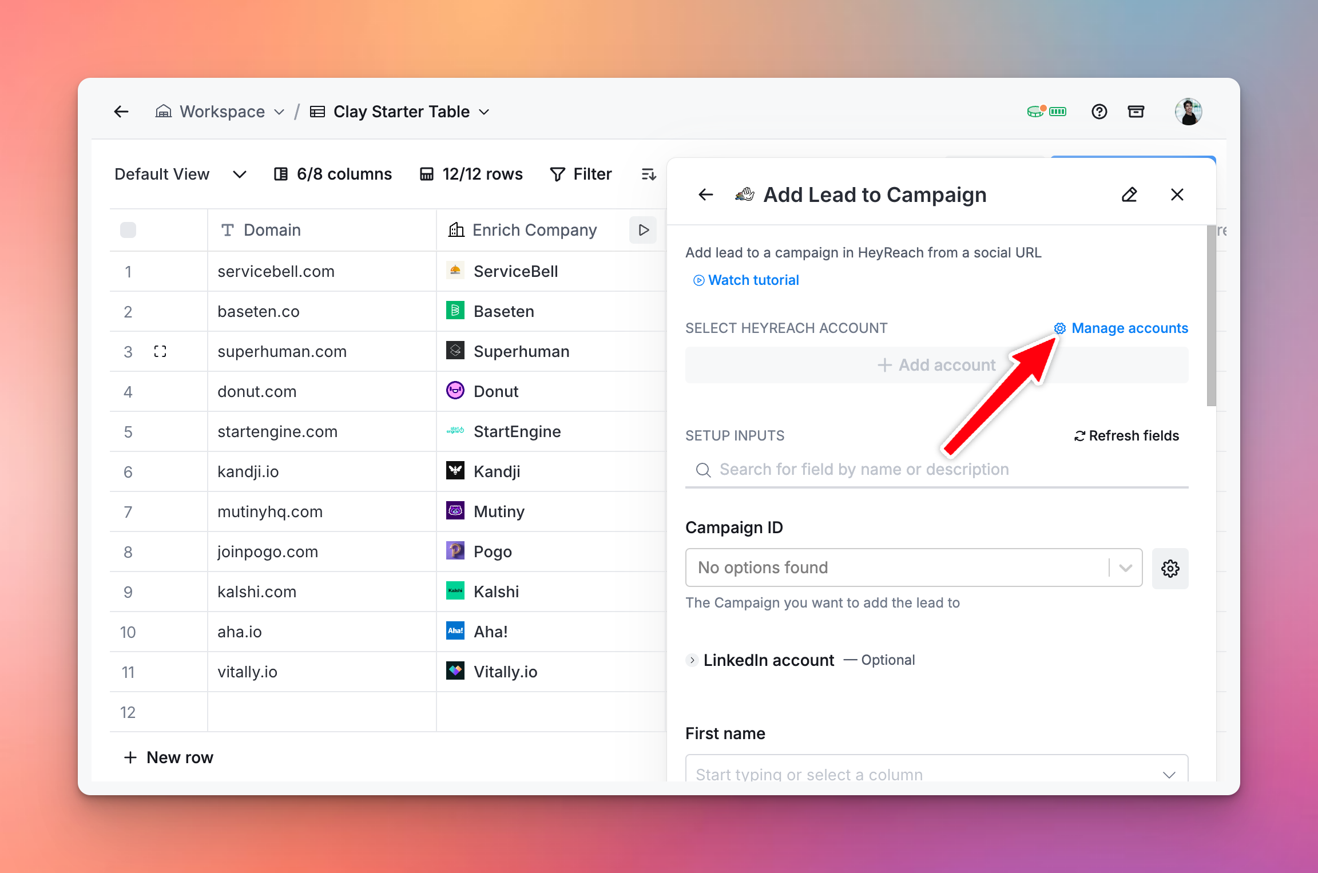
Task: Open the user profile avatar
Action: [1188, 112]
